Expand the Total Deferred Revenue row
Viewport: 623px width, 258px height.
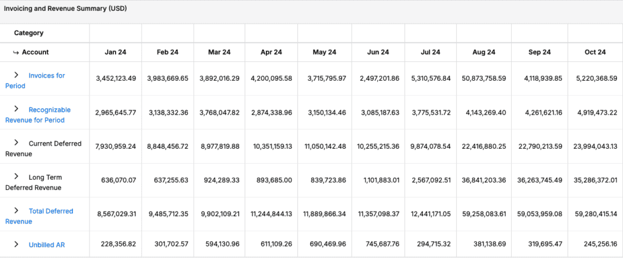pos(16,210)
